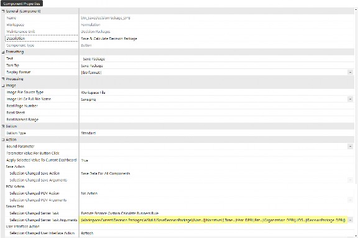Click the Image File Source Type label
The width and height of the screenshot is (358, 238).
click(25, 92)
